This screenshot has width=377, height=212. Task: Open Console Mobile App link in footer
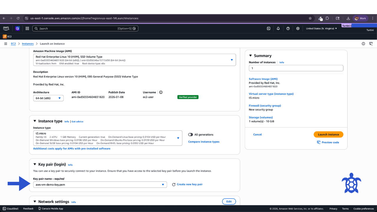(51, 209)
